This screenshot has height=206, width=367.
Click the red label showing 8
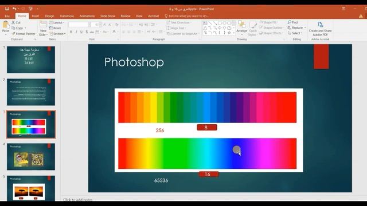pyautogui.click(x=207, y=127)
